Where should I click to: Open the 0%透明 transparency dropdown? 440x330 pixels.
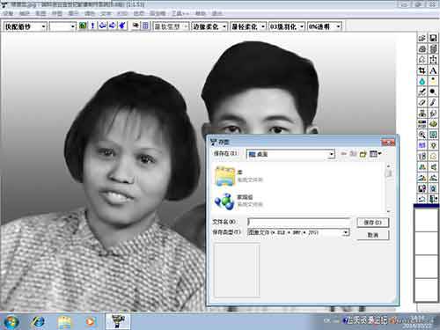[325, 26]
